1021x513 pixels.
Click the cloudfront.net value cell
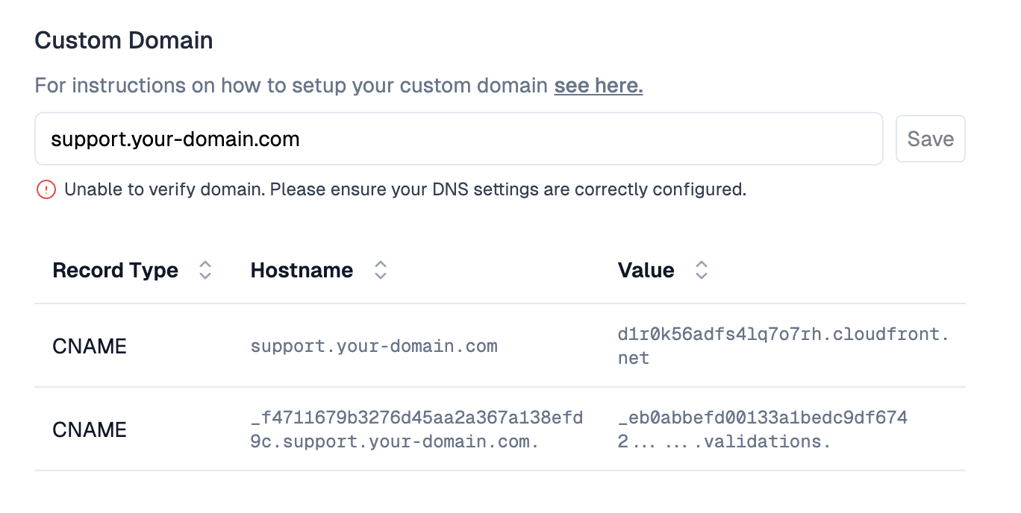tap(783, 346)
